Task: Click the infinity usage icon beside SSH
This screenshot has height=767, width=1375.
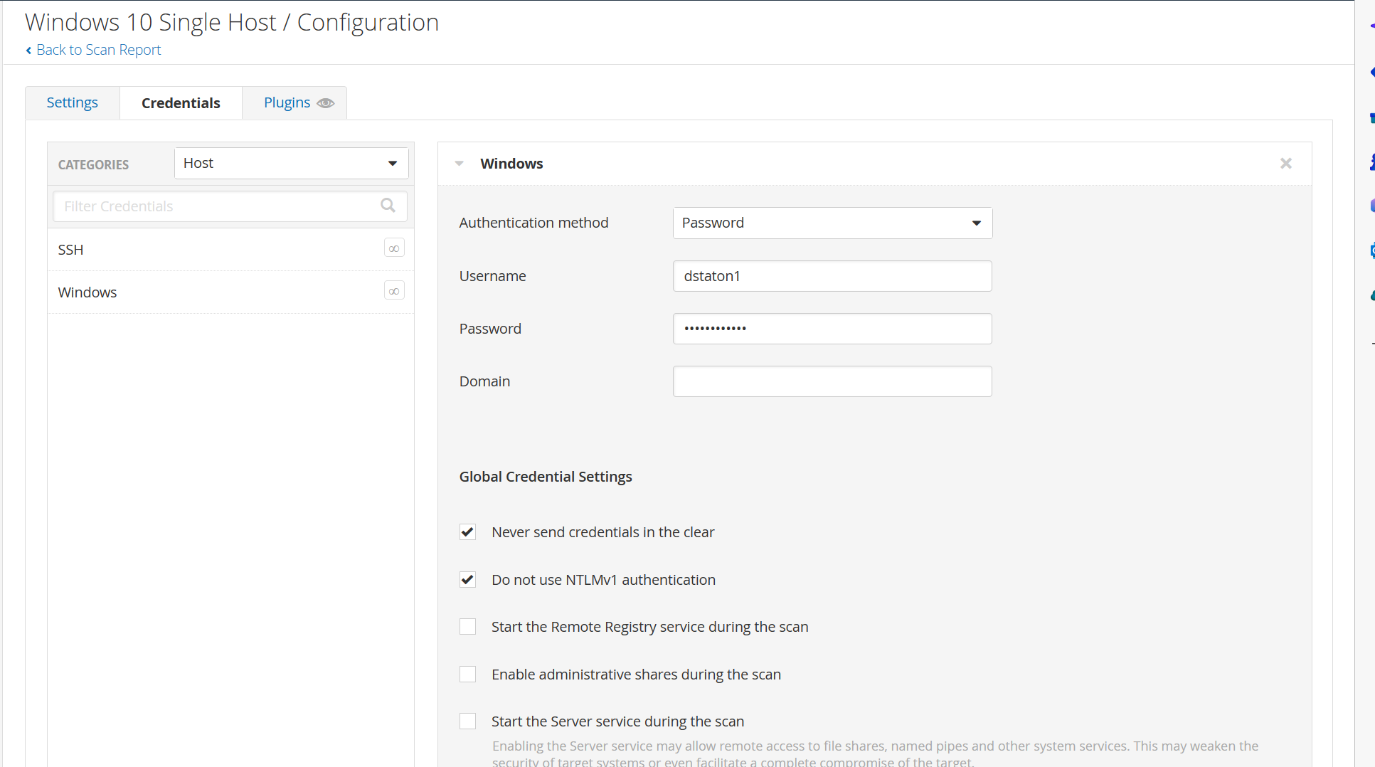Action: pyautogui.click(x=394, y=248)
